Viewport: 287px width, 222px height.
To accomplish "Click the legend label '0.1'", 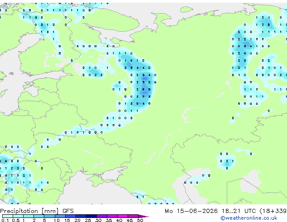I will pos(5,220).
